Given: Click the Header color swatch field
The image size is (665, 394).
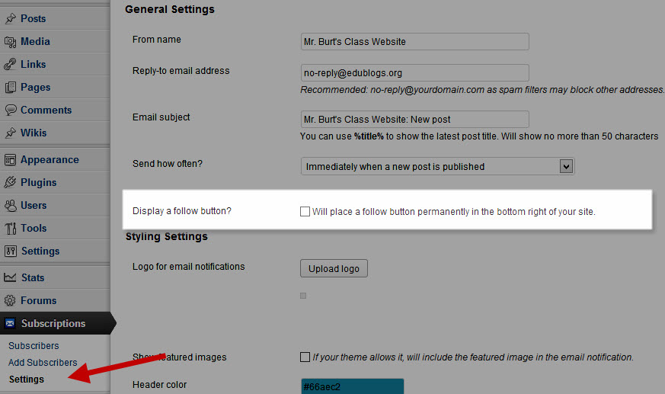Looking at the screenshot, I should click(x=352, y=386).
